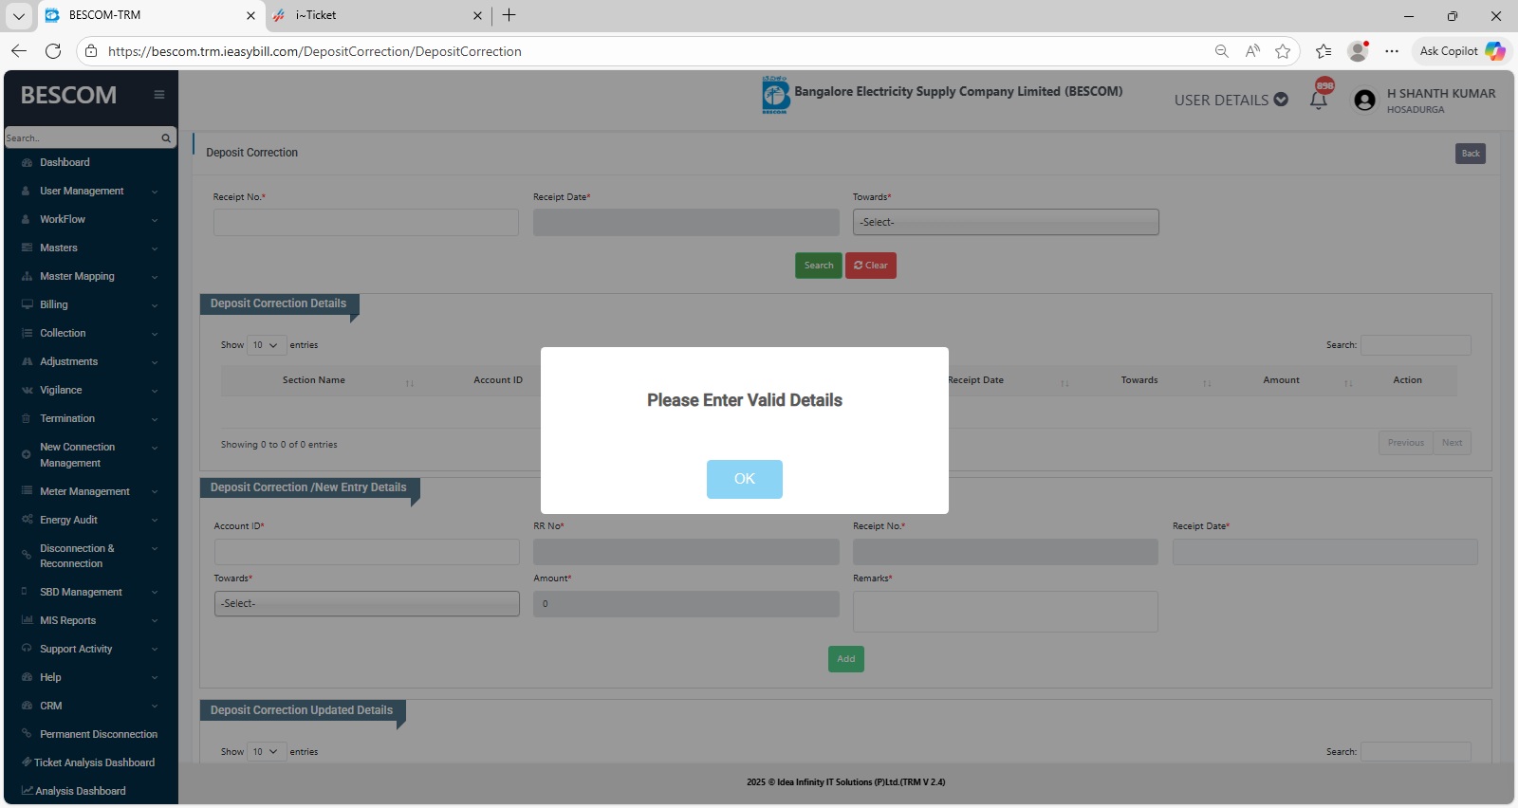Click the SBD Management icon

(x=25, y=592)
